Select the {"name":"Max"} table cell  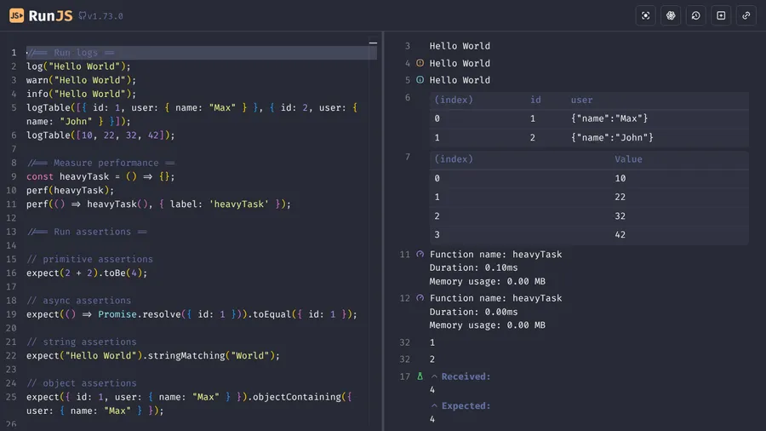[609, 118]
